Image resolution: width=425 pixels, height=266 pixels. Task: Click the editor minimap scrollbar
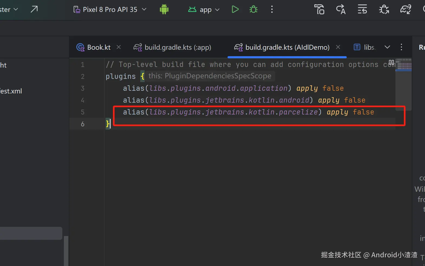coord(404,84)
